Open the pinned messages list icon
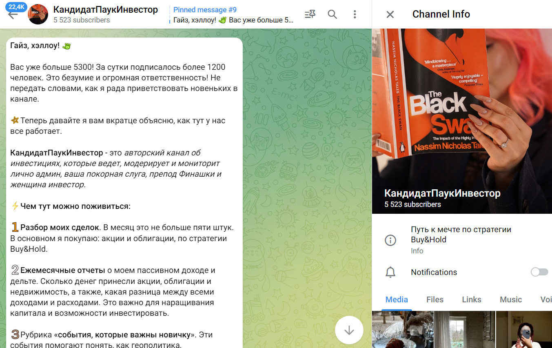Viewport: 552px width, 348px height. coord(310,14)
